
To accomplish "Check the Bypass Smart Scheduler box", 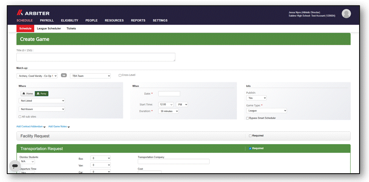I will pos(247,118).
